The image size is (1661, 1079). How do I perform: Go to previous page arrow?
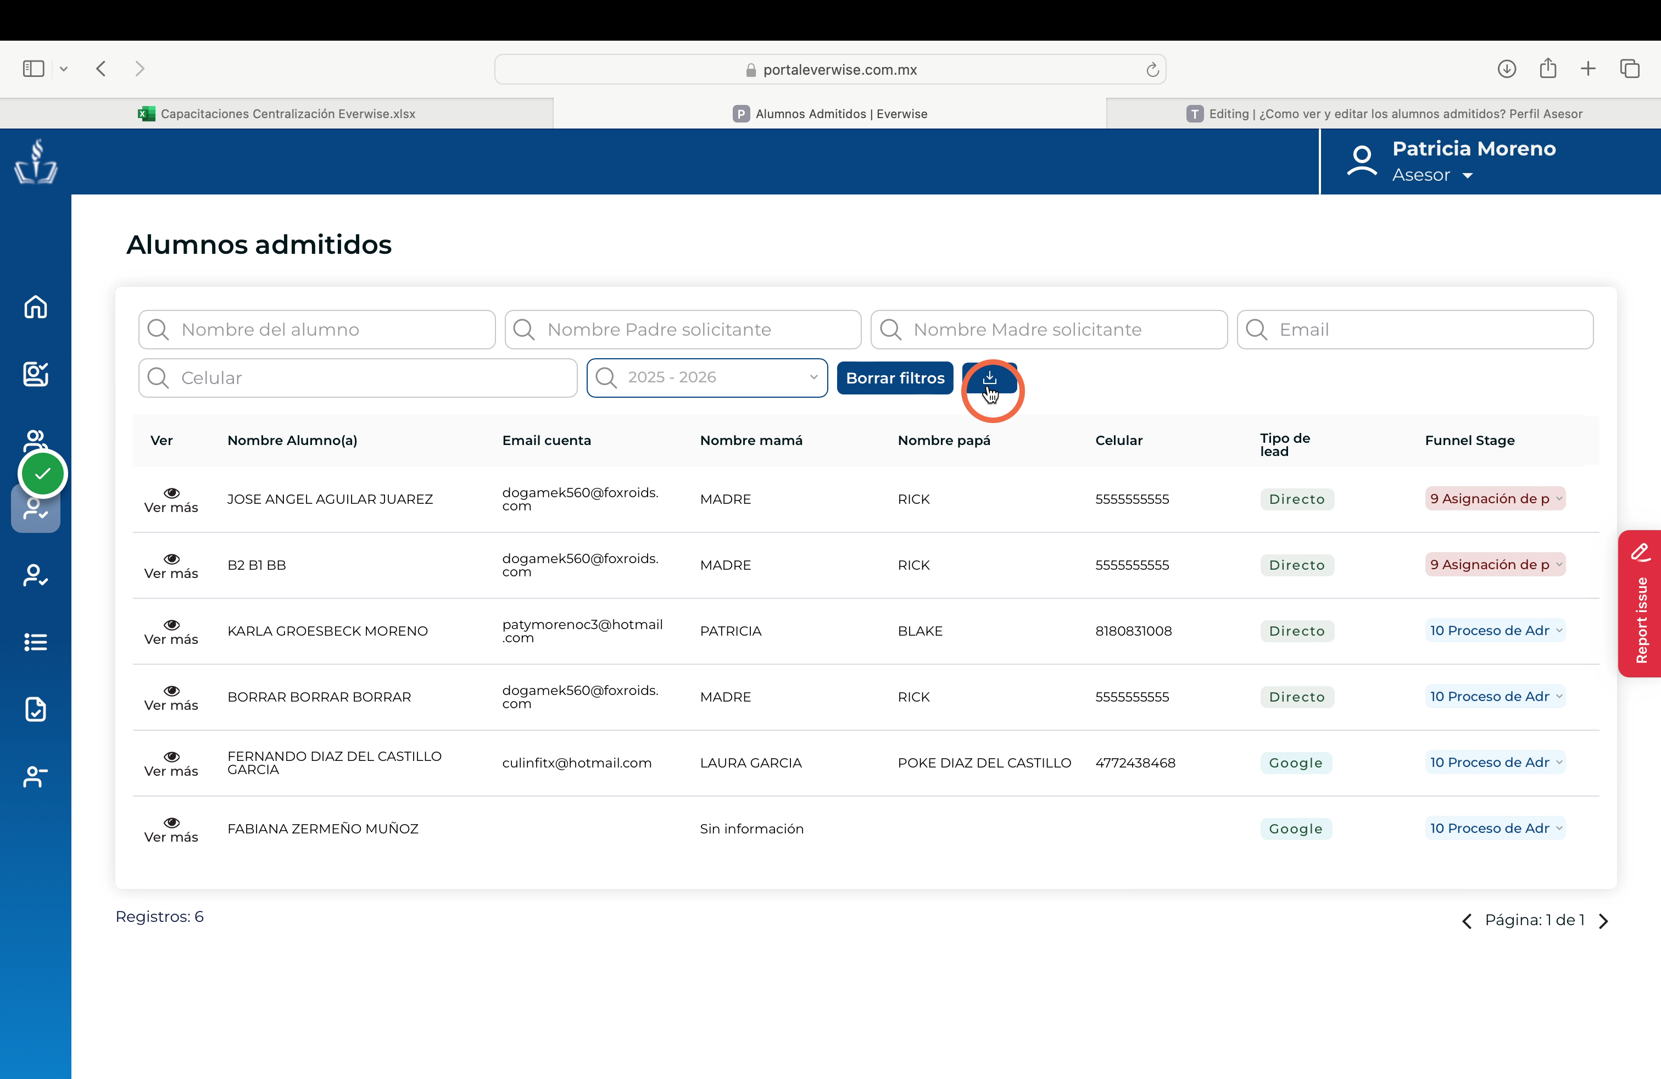[1467, 921]
